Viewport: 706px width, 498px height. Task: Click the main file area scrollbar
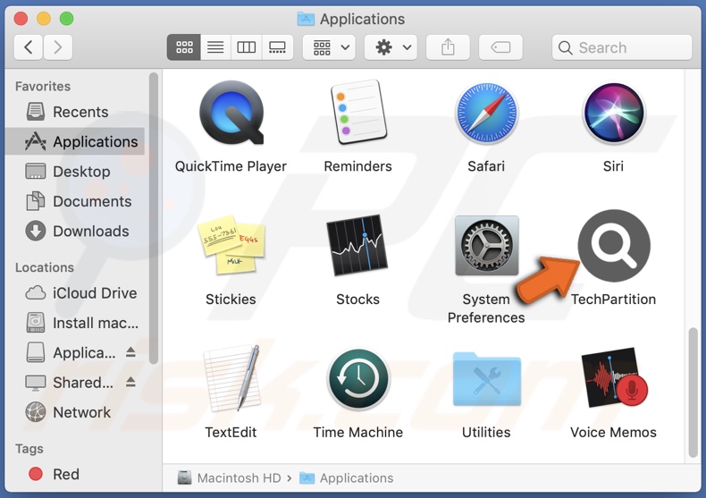pos(693,392)
